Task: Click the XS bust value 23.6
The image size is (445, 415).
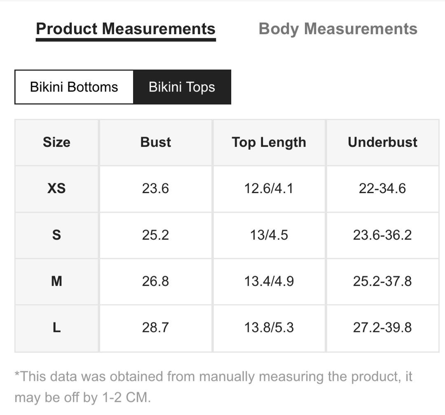Action: (155, 189)
